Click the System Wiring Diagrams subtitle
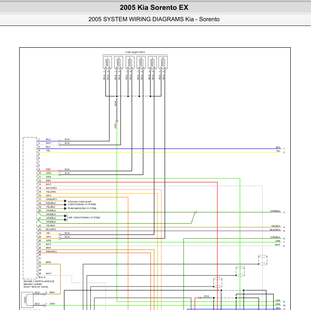Image resolution: width=311 pixels, height=310 pixels. click(x=154, y=19)
